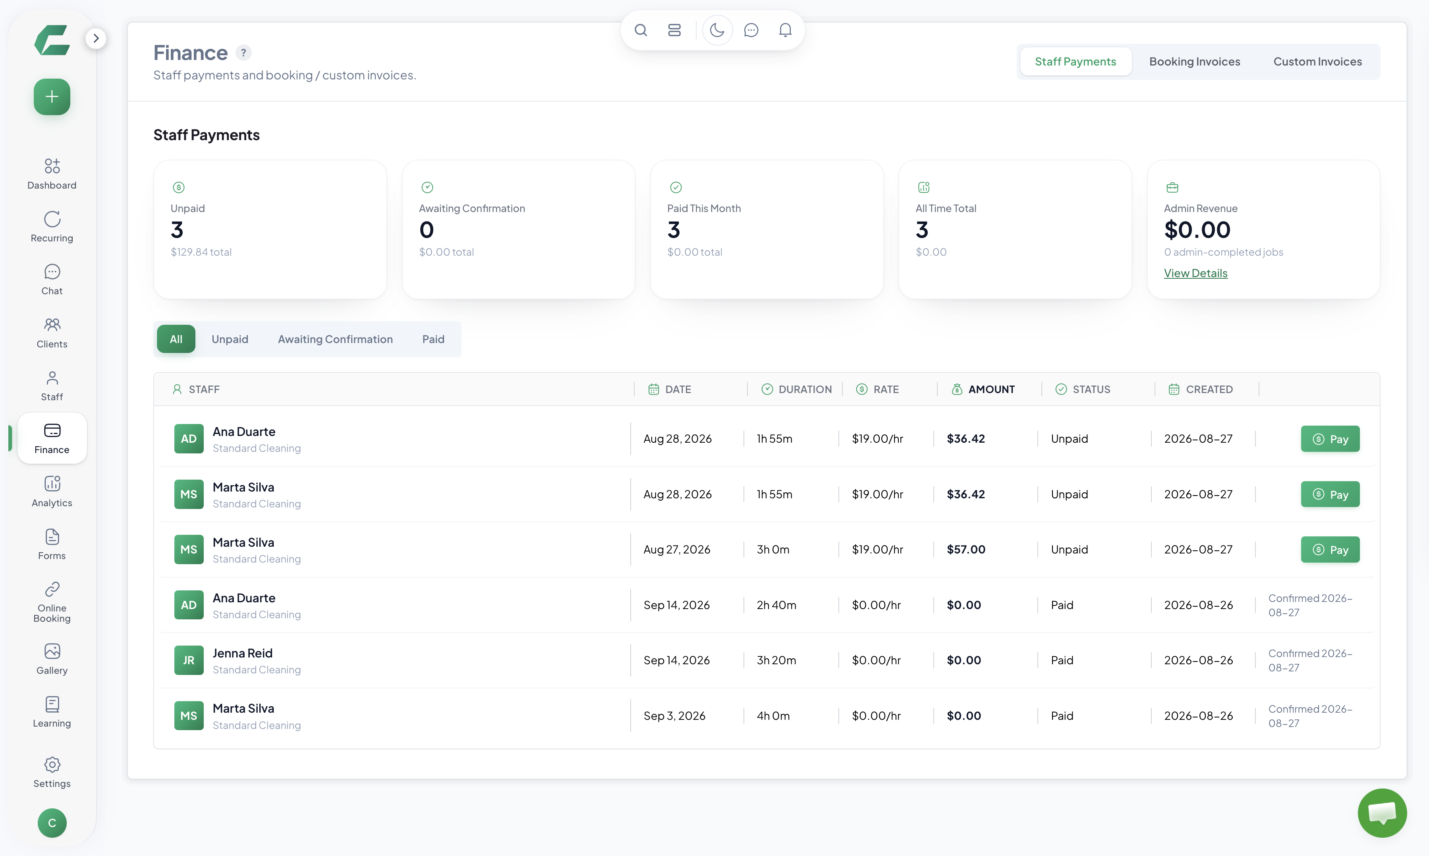
Task: Switch to the Custom Invoices tab
Action: (x=1318, y=62)
